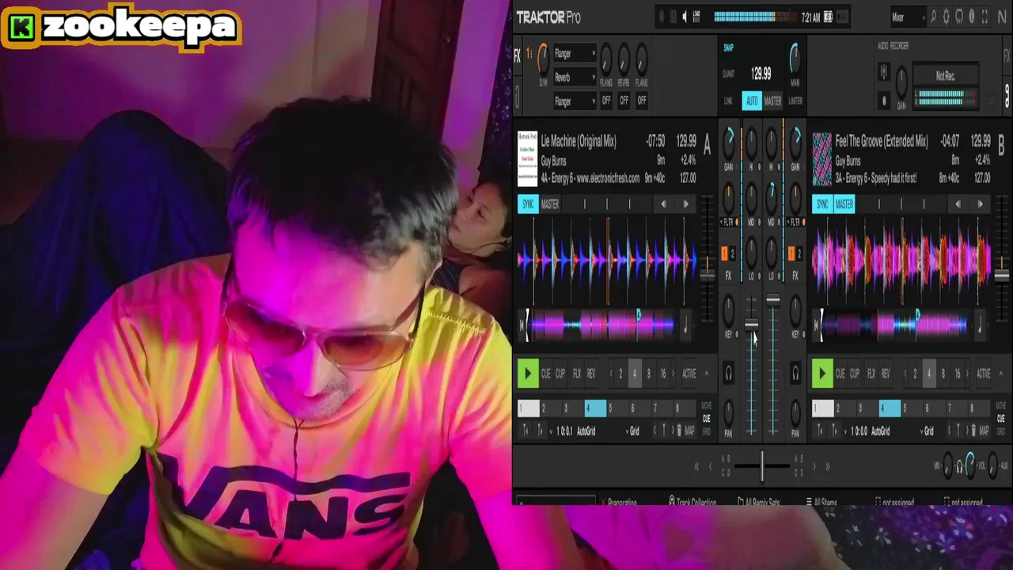Open Grid cue type dropdown on Deck B
The image size is (1013, 570).
(x=928, y=431)
